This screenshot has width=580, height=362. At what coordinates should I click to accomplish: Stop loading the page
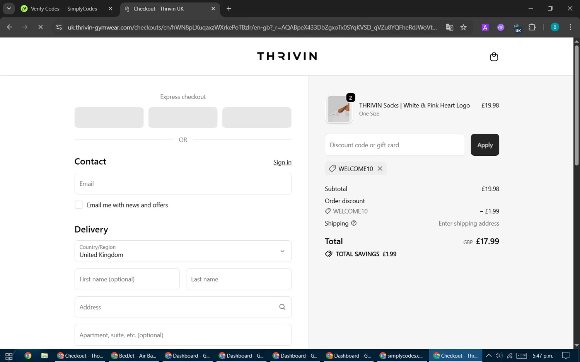[x=40, y=27]
